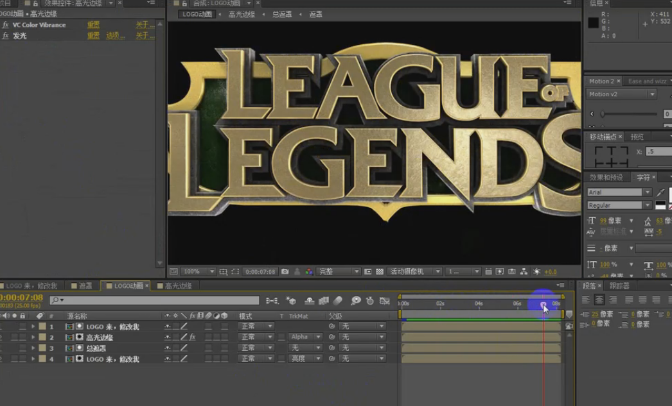
Task: Switch to LOGO 来，修改我 timeline tab
Action: coord(30,286)
